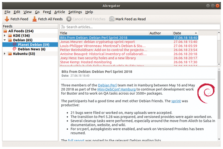Screen dimensions: 223x149
Task: Select 'Steve Kemp: Hosted monitoring' article
Action: tap(129, 62)
